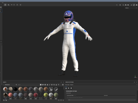The image size is (138, 103).
Task: Filter assets by fonts T icon
Action: (59, 85)
